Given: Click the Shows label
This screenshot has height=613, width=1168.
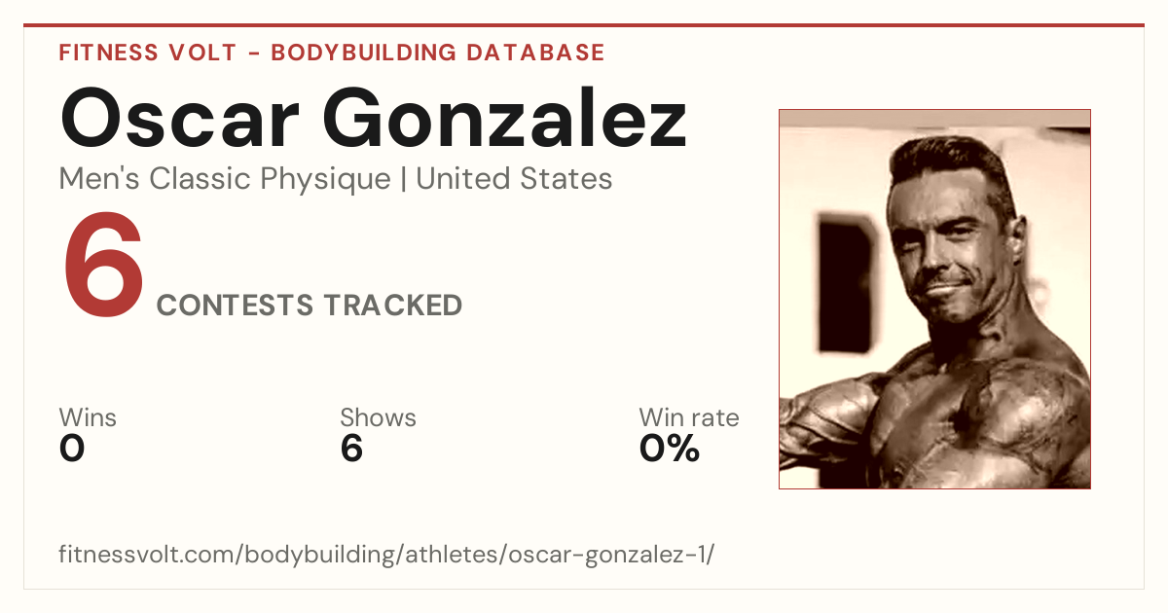Looking at the screenshot, I should pyautogui.click(x=378, y=417).
